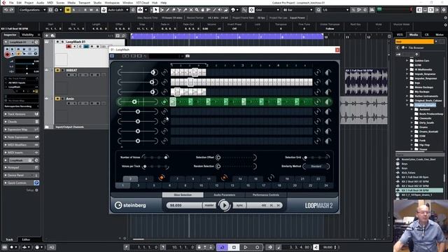Switch to the Media tab in right zone

pyautogui.click(x=414, y=34)
